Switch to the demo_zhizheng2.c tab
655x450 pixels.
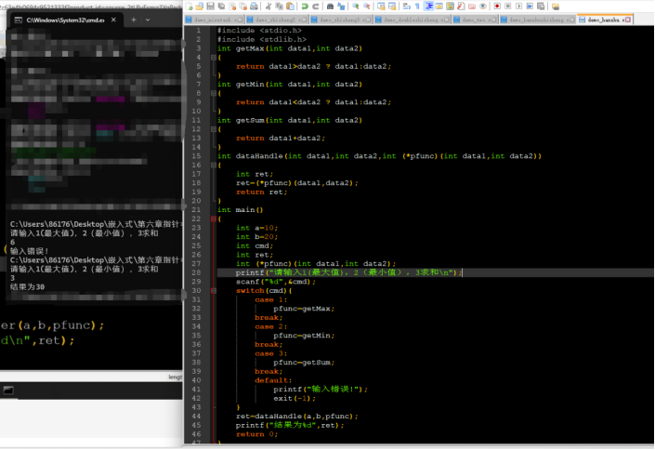(277, 20)
